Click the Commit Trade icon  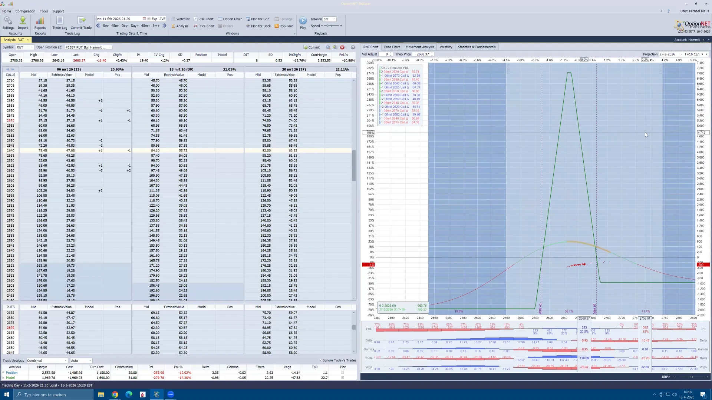tap(81, 23)
